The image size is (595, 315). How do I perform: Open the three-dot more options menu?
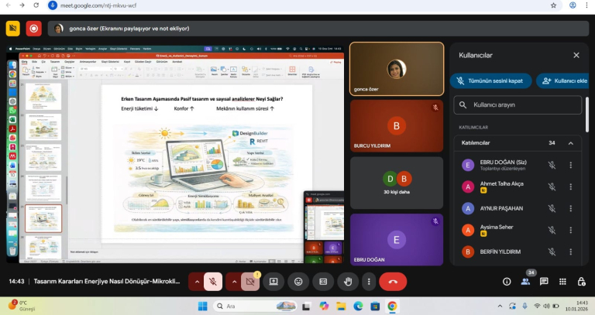368,282
